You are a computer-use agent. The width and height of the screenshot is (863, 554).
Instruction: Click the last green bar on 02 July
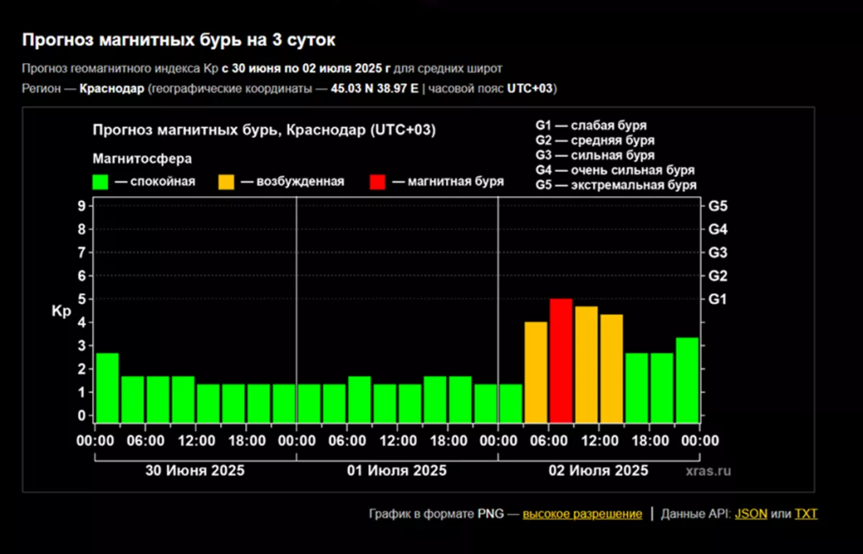688,380
